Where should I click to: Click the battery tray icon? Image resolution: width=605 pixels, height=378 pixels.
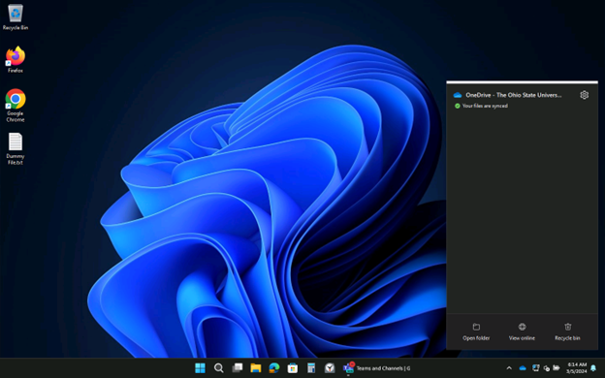point(556,368)
